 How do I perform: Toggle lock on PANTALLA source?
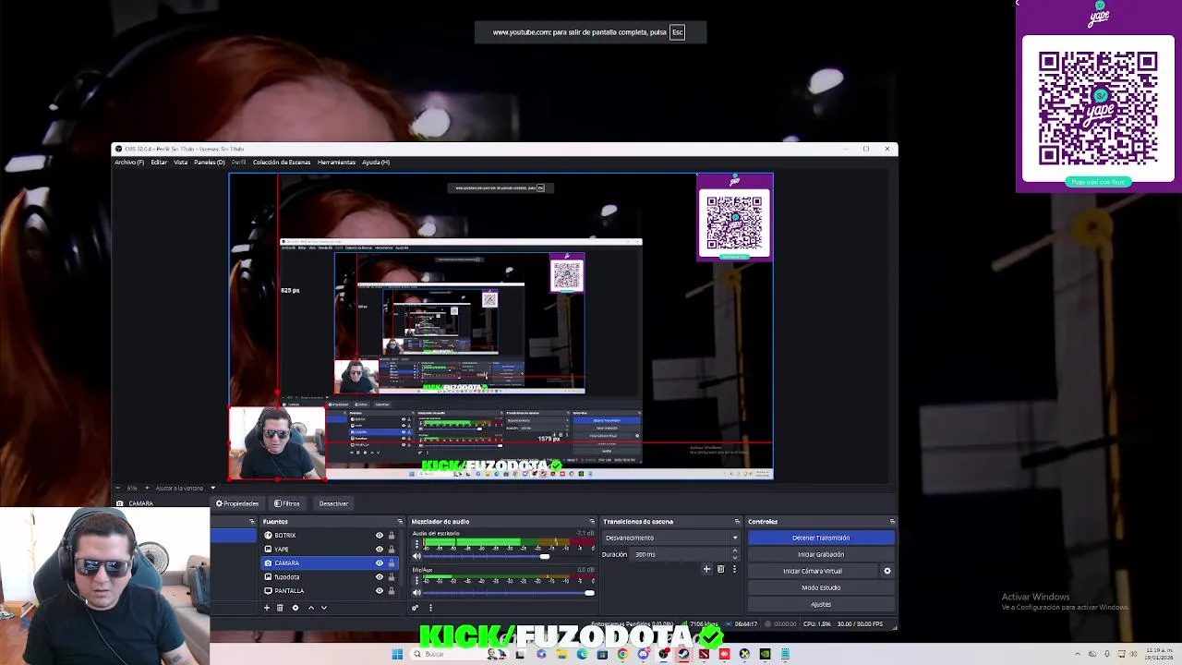click(x=392, y=591)
